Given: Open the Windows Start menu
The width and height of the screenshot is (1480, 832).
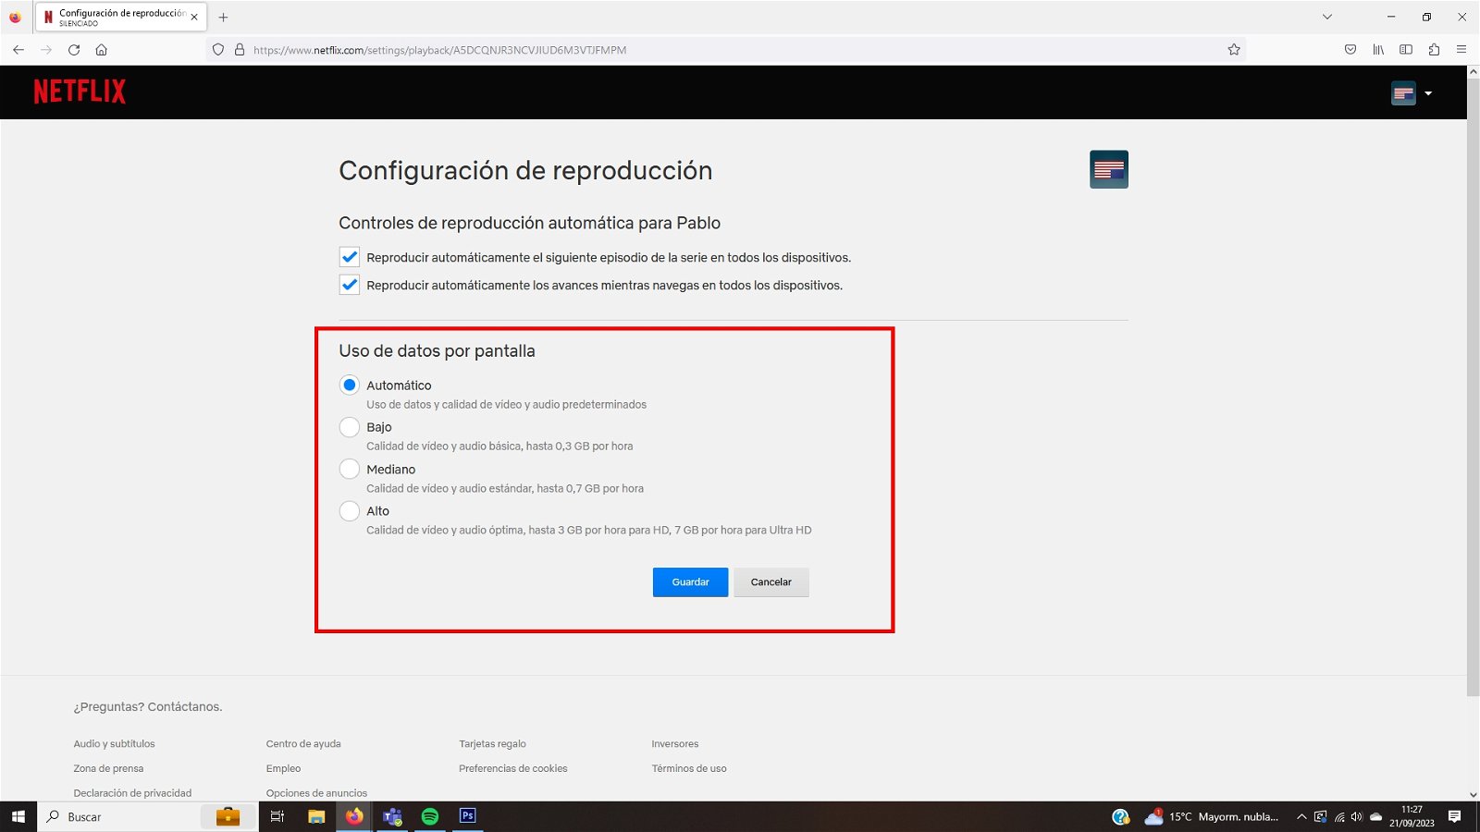Looking at the screenshot, I should (x=18, y=816).
